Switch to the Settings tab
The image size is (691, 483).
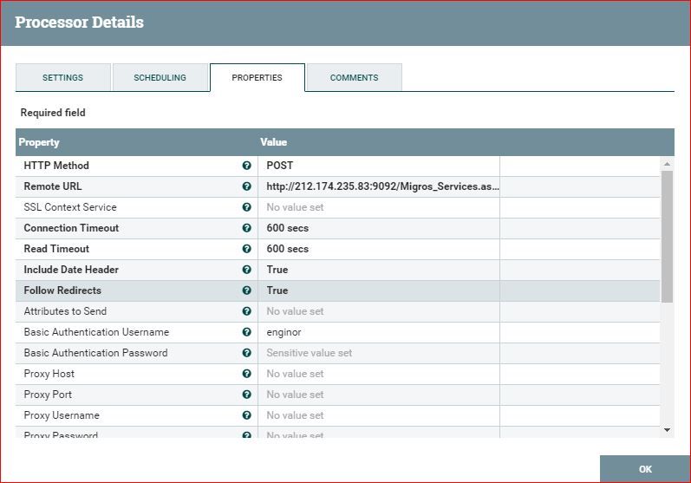63,77
